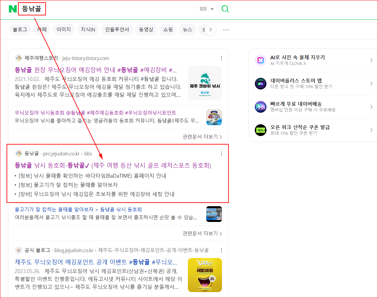Click the CLOVA X AI 지우개 icon
The height and width of the screenshot is (298, 378).
pos(261,60)
